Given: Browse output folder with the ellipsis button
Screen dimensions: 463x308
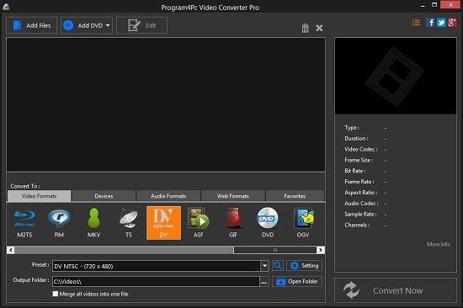Looking at the screenshot, I should 264,282.
